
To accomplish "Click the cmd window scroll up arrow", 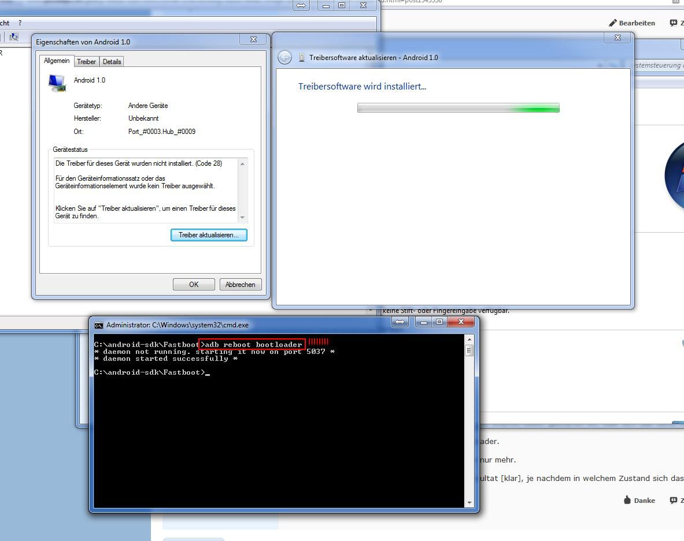I will (469, 339).
